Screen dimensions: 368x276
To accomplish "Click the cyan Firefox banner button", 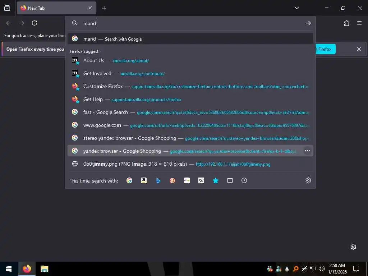I will 326,49.
